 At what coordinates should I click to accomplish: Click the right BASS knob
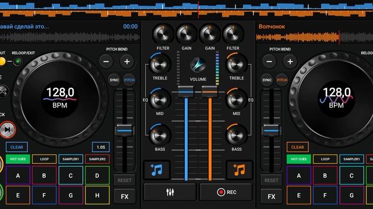click(236, 136)
